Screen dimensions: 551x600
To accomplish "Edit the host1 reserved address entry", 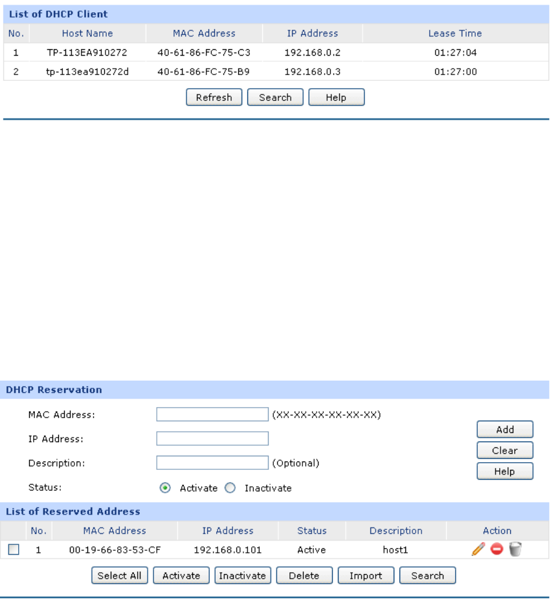I will (478, 549).
